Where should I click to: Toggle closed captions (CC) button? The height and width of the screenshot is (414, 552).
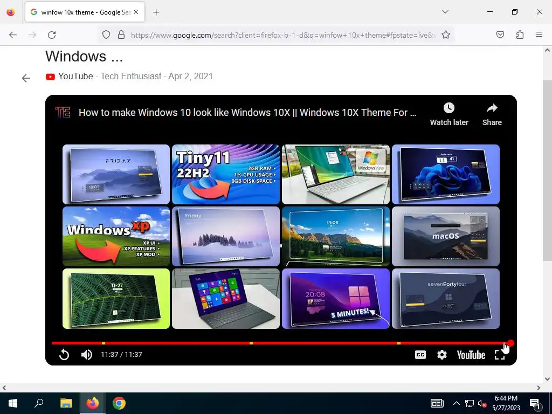420,355
